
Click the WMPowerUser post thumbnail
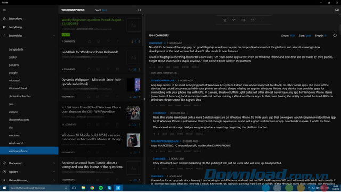pyautogui.click(x=134, y=113)
